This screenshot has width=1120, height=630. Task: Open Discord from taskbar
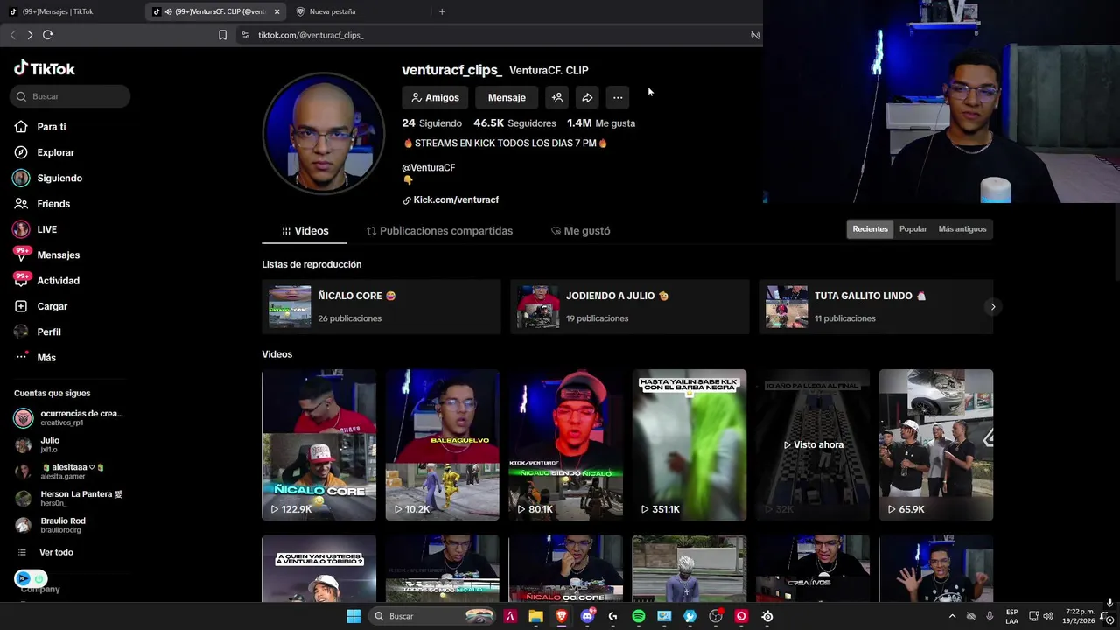[588, 616]
